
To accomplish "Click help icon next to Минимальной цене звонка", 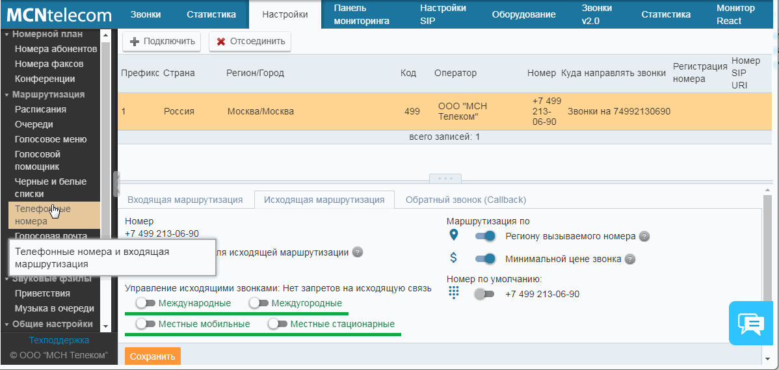I will pyautogui.click(x=629, y=259).
